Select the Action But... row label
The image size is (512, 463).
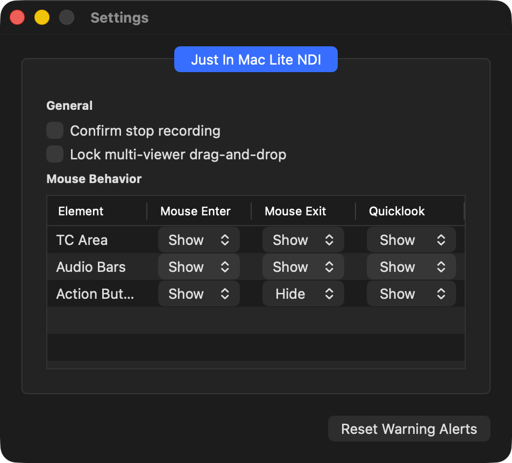95,293
